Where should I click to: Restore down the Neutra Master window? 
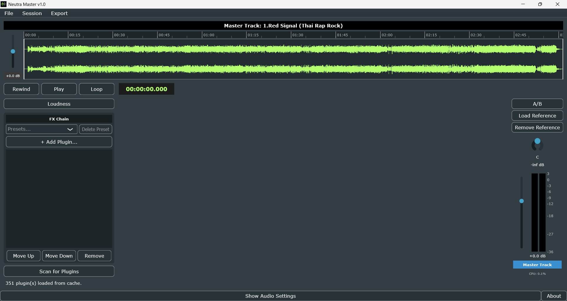point(540,4)
